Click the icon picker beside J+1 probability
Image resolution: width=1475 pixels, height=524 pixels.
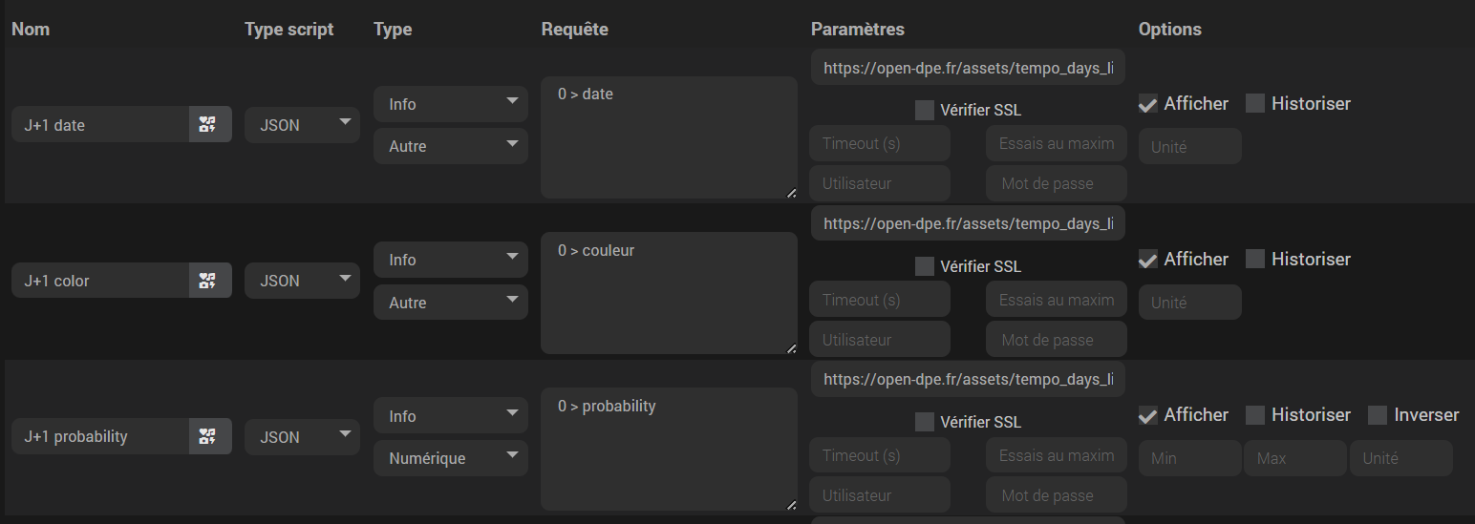pos(210,436)
